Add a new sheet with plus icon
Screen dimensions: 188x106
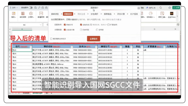[51, 93]
